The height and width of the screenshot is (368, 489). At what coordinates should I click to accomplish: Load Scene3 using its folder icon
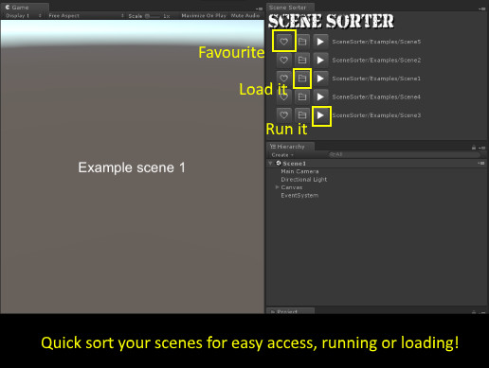coord(302,115)
